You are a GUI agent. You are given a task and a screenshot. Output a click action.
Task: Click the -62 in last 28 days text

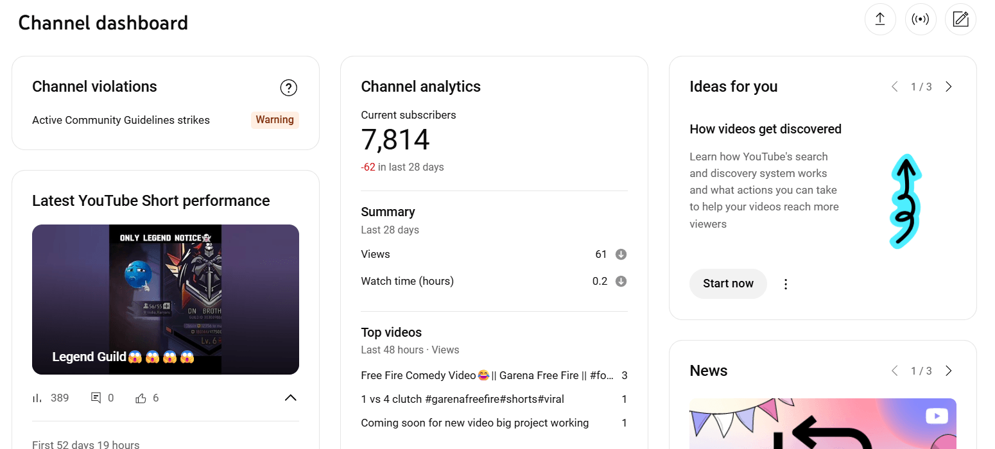[402, 167]
